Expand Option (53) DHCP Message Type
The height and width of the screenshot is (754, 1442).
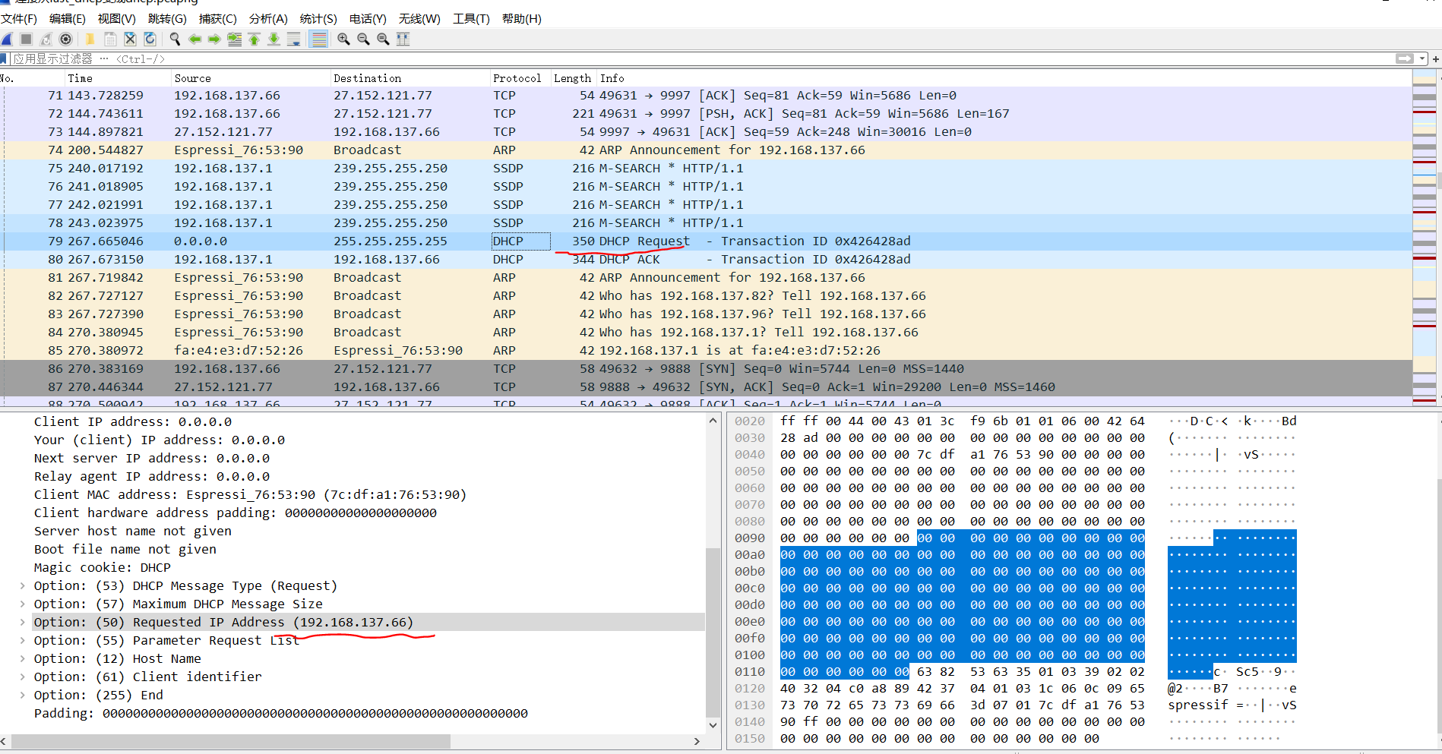[x=23, y=585]
